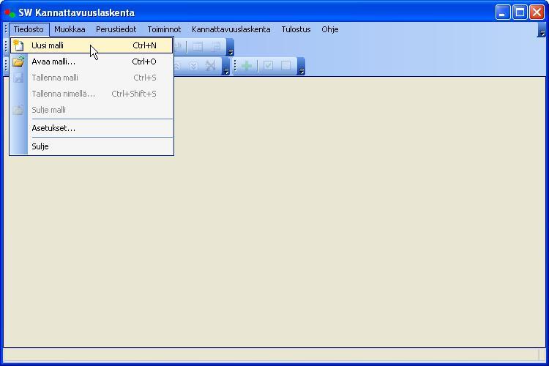The image size is (549, 366).
Task: Choose Uusi malli from the Tiedosto menu
Action: click(91, 45)
